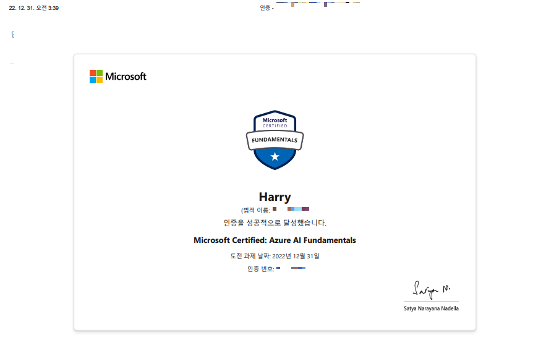The image size is (533, 356).
Task: Click the Microsoft four-square logo
Action: pos(96,77)
